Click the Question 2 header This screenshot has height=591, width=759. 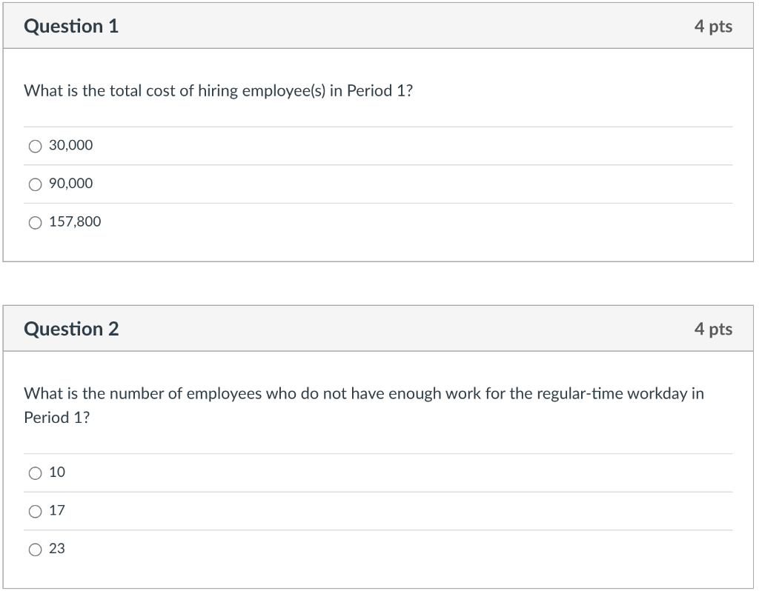71,329
